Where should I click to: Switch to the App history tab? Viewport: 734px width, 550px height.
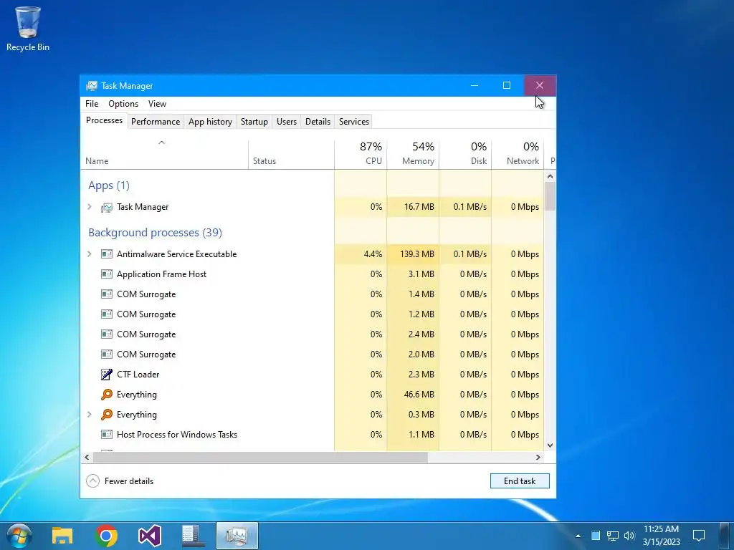point(210,122)
